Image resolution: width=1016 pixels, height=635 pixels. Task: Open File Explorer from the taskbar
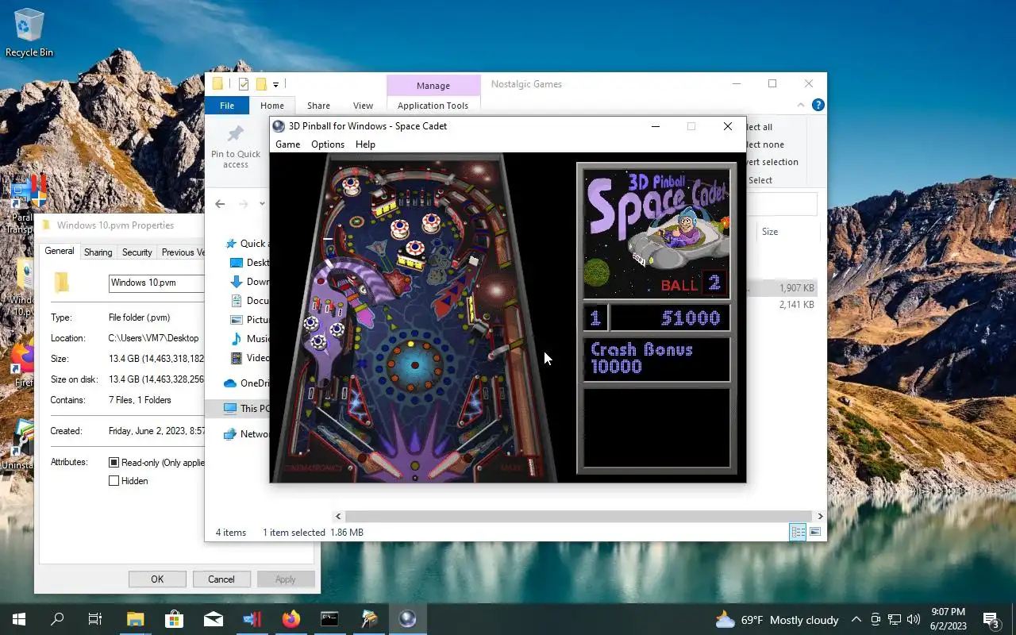click(136, 619)
